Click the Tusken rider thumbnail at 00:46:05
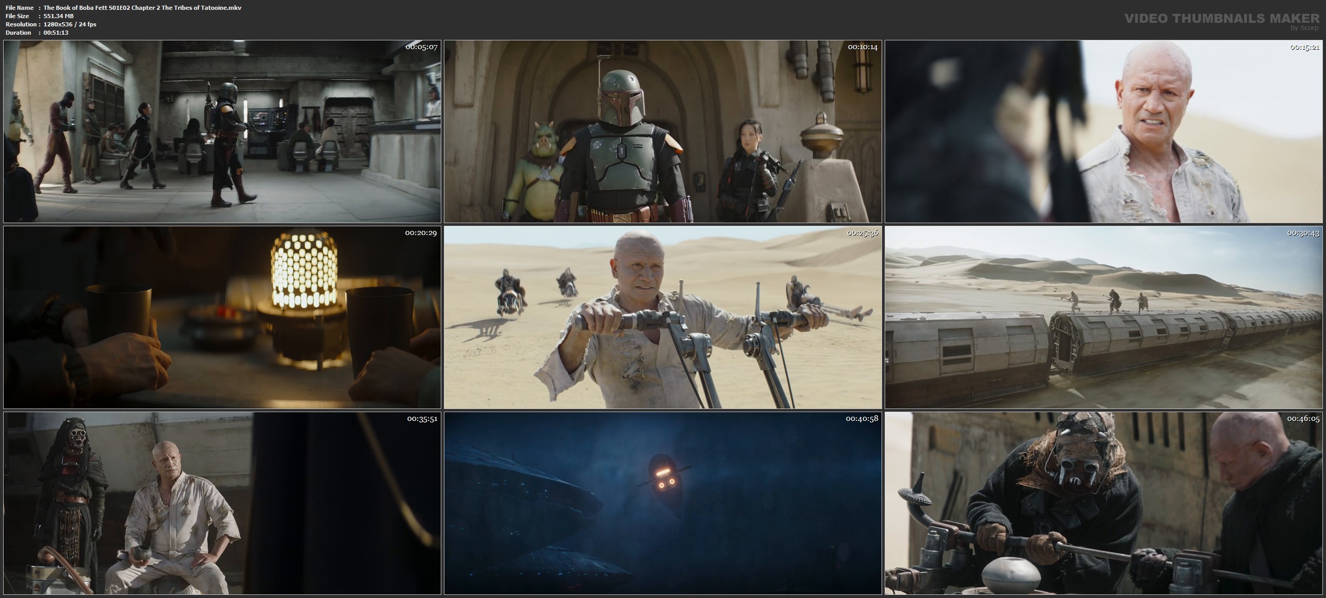 pos(1103,503)
